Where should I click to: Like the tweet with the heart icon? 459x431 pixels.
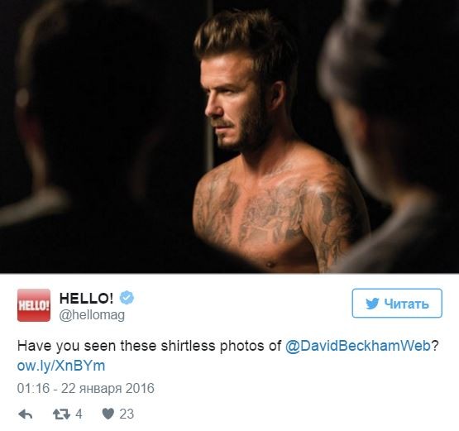point(108,414)
